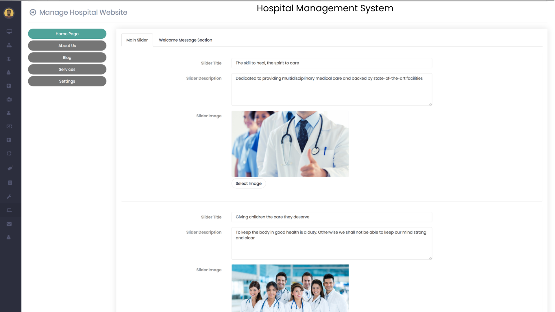Click the circled arrow icon beside page title
This screenshot has width=555, height=312.
pos(33,12)
